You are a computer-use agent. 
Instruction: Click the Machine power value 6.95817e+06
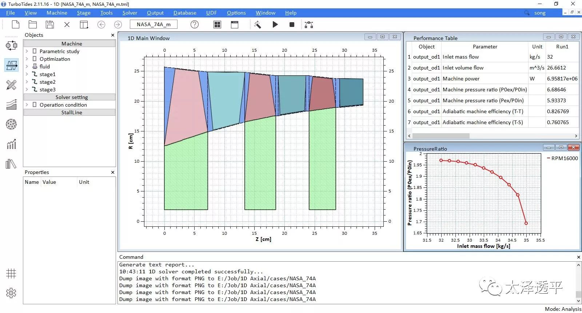(562, 79)
